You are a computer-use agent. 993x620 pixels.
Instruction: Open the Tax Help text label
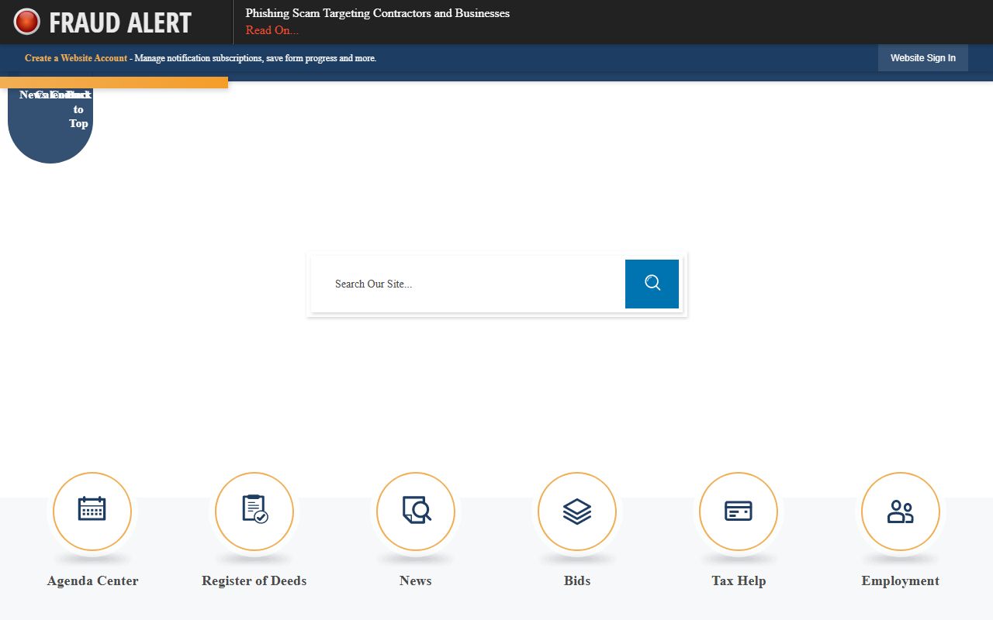[739, 580]
